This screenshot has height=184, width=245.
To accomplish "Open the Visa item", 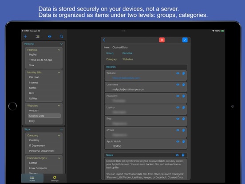I will (32, 65).
